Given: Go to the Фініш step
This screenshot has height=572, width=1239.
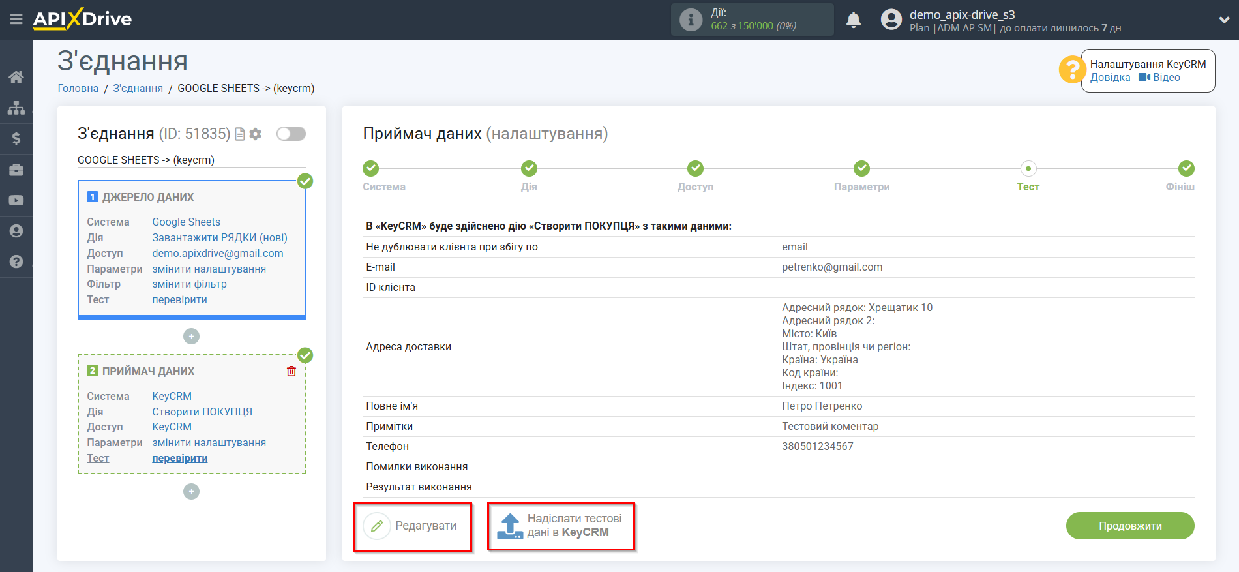Looking at the screenshot, I should [1186, 169].
